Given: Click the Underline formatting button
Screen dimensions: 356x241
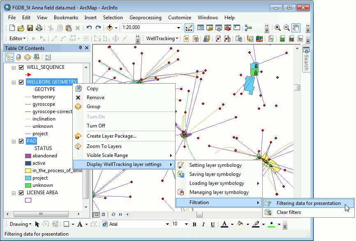Looking at the screenshot, I should pyautogui.click(x=213, y=224).
